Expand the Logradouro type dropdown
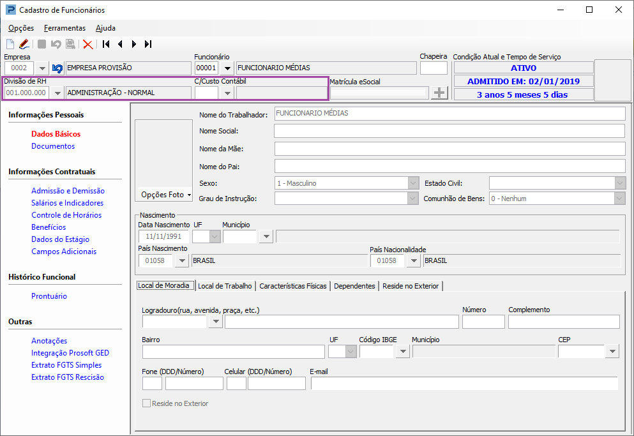Screen dimensions: 634x436 click(x=216, y=322)
